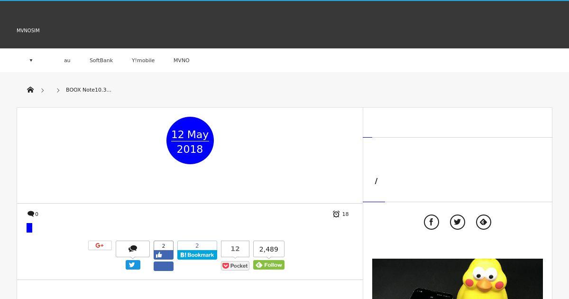Screen dimensions: 569x299
Task: Open the Twitter comments count bubble
Action: point(133,249)
